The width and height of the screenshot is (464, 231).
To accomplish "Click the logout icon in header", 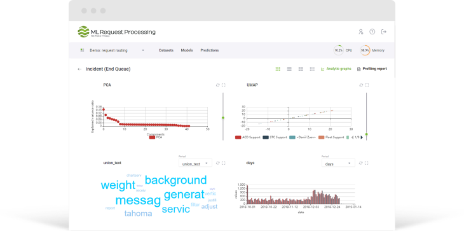I will coord(384,32).
